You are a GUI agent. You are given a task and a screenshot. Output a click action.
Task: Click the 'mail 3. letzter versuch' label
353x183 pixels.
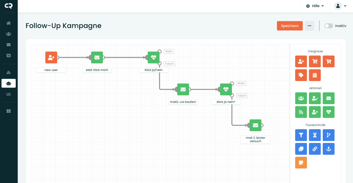[255, 139]
